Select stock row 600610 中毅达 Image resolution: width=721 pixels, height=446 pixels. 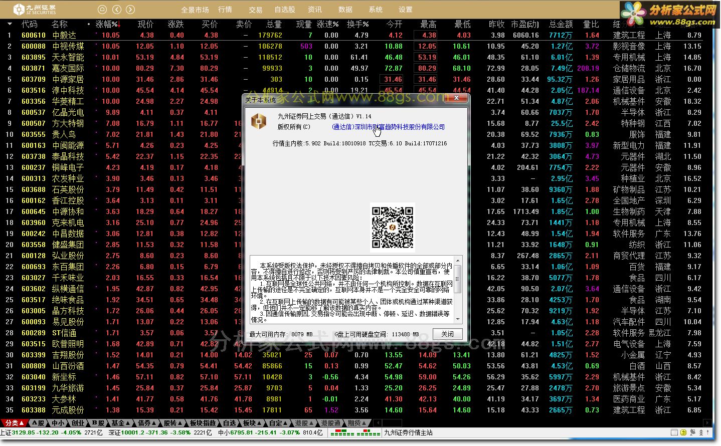point(356,35)
